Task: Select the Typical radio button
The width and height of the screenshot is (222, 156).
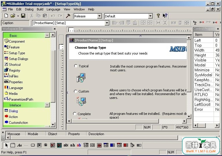Action: click(76, 66)
